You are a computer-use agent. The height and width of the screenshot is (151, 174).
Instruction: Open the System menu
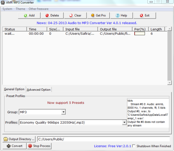click(7, 9)
